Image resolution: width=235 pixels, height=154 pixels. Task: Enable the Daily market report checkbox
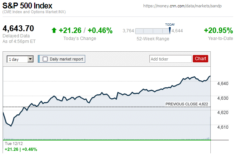tap(45, 59)
